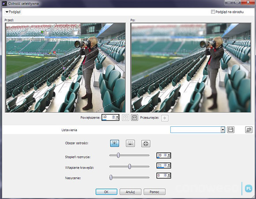256x199 pixels.
Task: Click the zoom to 1:1 icon
Action: pyautogui.click(x=134, y=118)
